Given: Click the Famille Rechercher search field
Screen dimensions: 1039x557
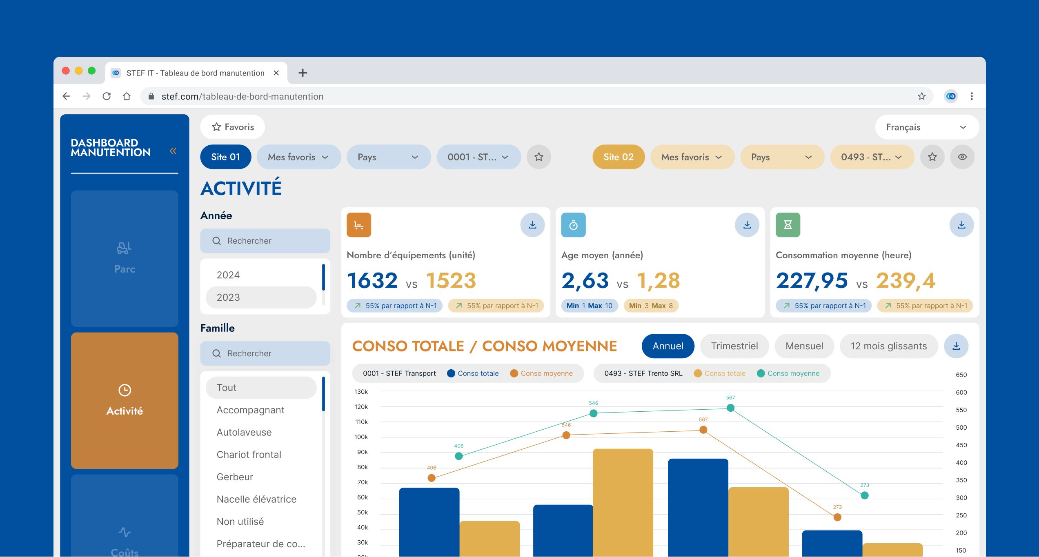Looking at the screenshot, I should [x=265, y=353].
